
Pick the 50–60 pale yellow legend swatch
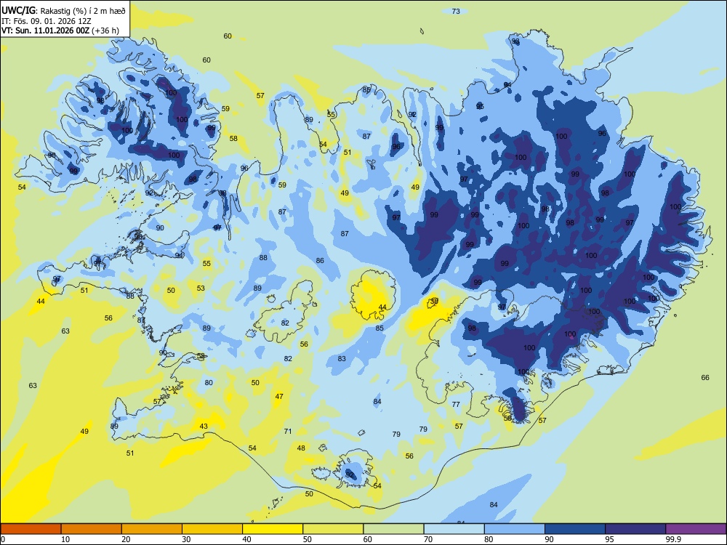333,529
